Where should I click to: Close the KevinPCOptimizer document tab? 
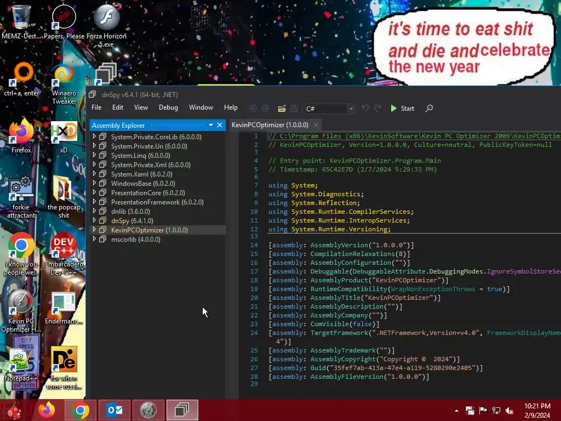click(x=316, y=125)
